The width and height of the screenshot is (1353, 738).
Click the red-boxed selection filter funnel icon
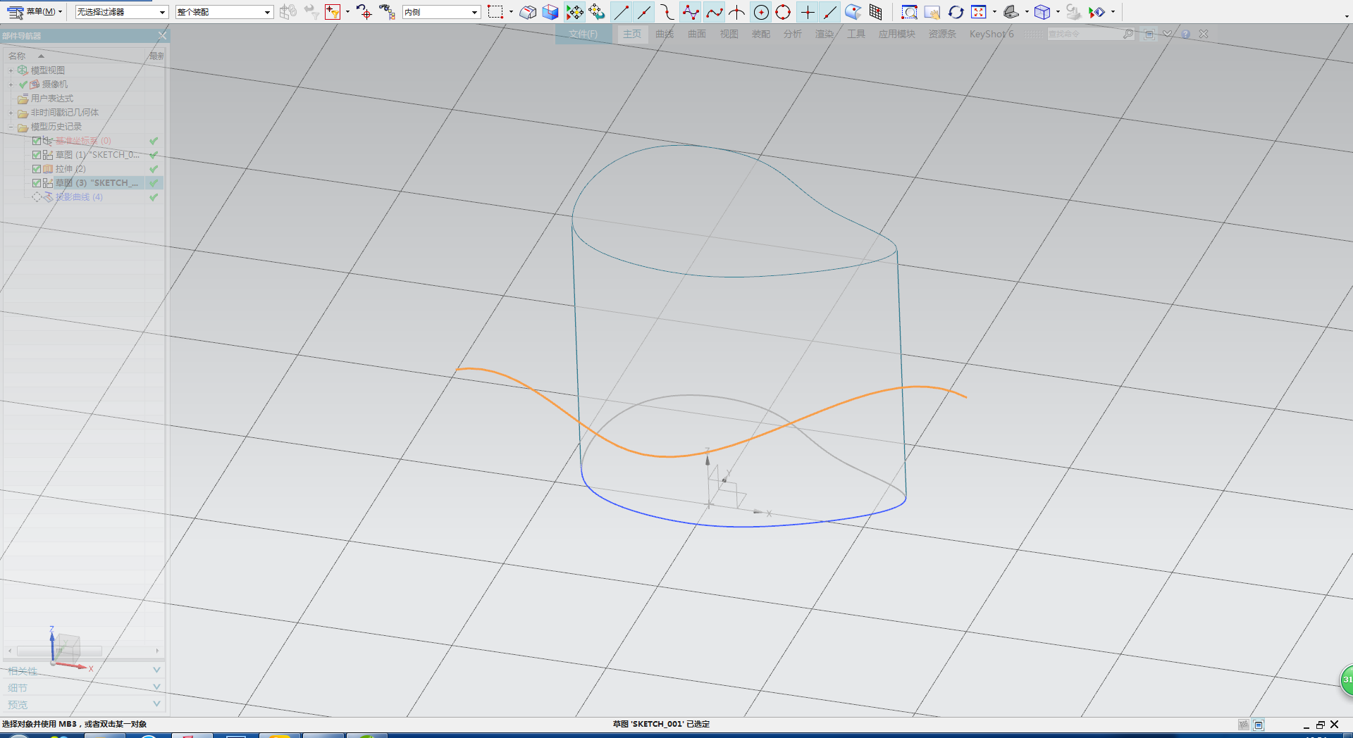click(333, 12)
